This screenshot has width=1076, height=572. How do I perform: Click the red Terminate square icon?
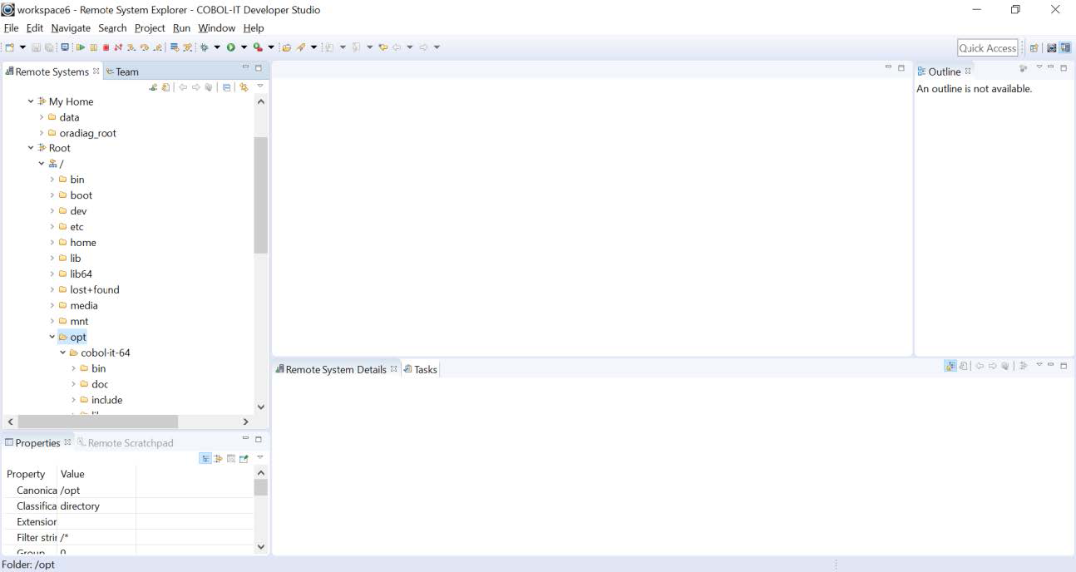[106, 47]
